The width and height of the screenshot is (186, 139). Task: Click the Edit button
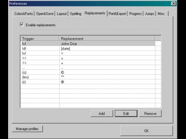coord(126,114)
